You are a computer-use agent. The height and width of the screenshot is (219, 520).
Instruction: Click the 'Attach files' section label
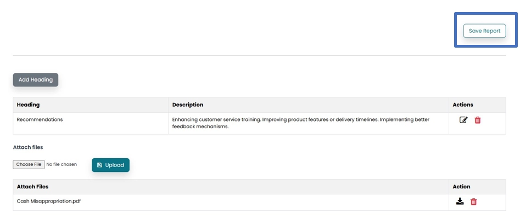point(28,147)
